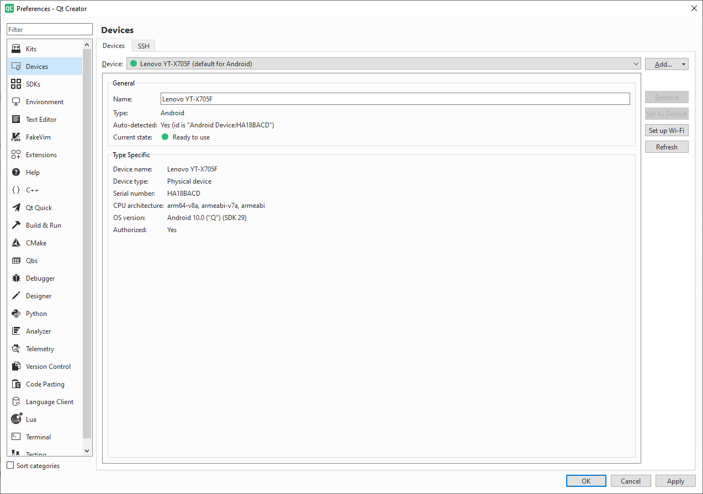Viewport: 703px width, 494px height.
Task: Open the CMake triangle icon
Action: tap(16, 243)
